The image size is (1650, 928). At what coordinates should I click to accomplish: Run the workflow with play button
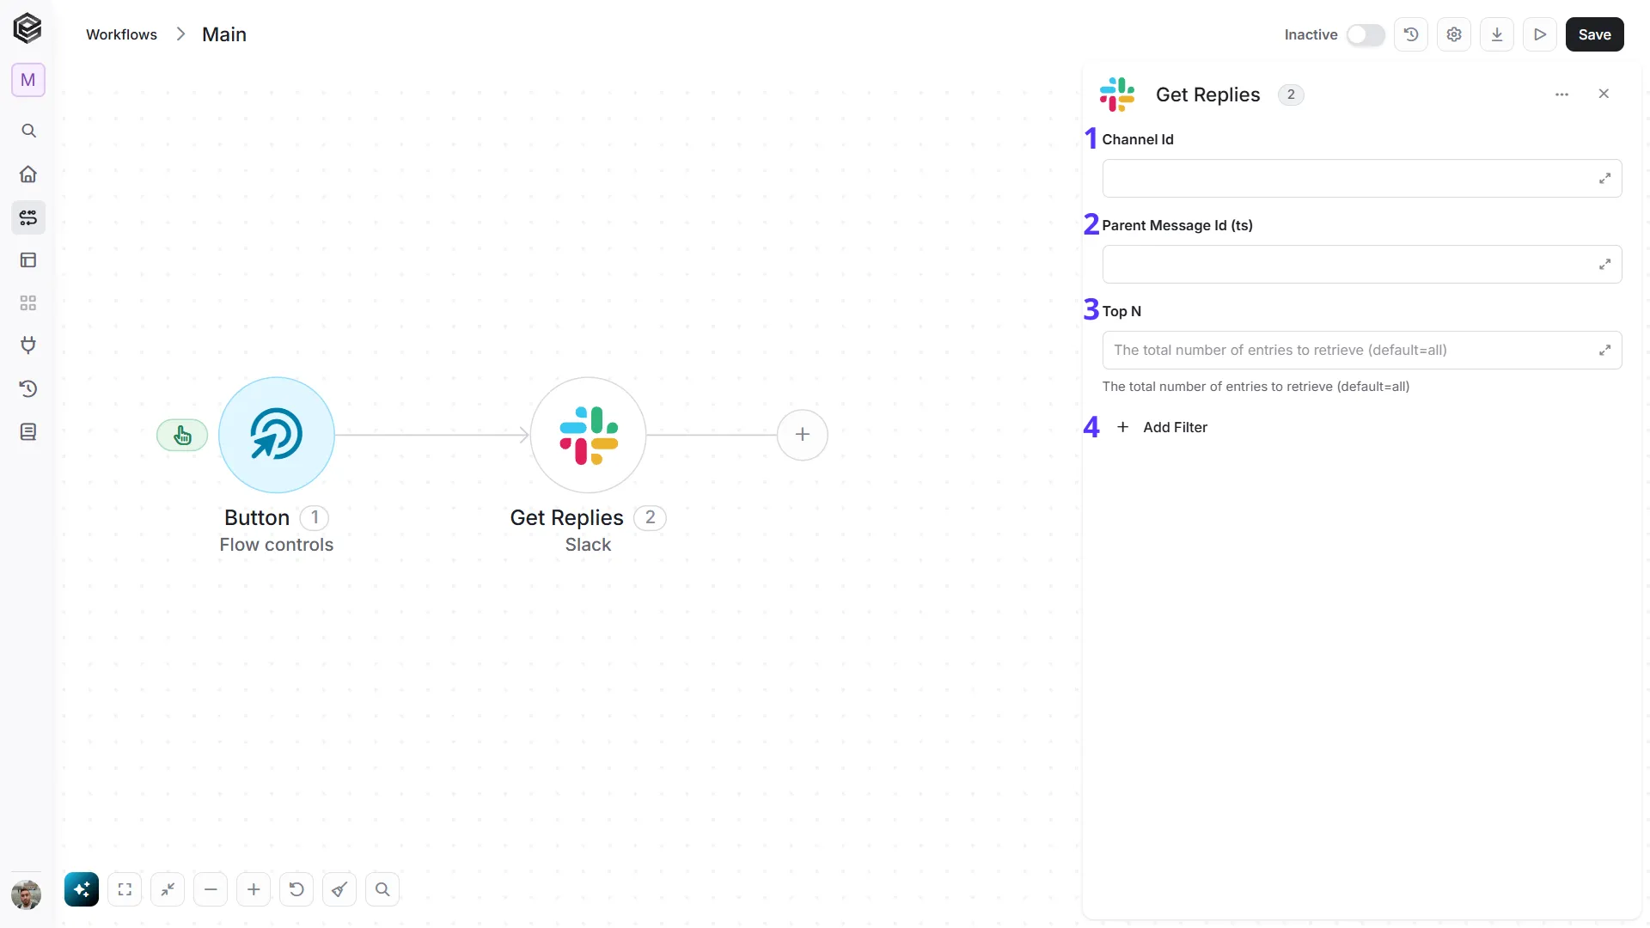click(x=1540, y=34)
